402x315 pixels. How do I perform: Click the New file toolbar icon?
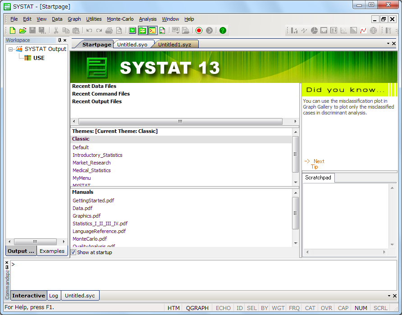[13, 31]
